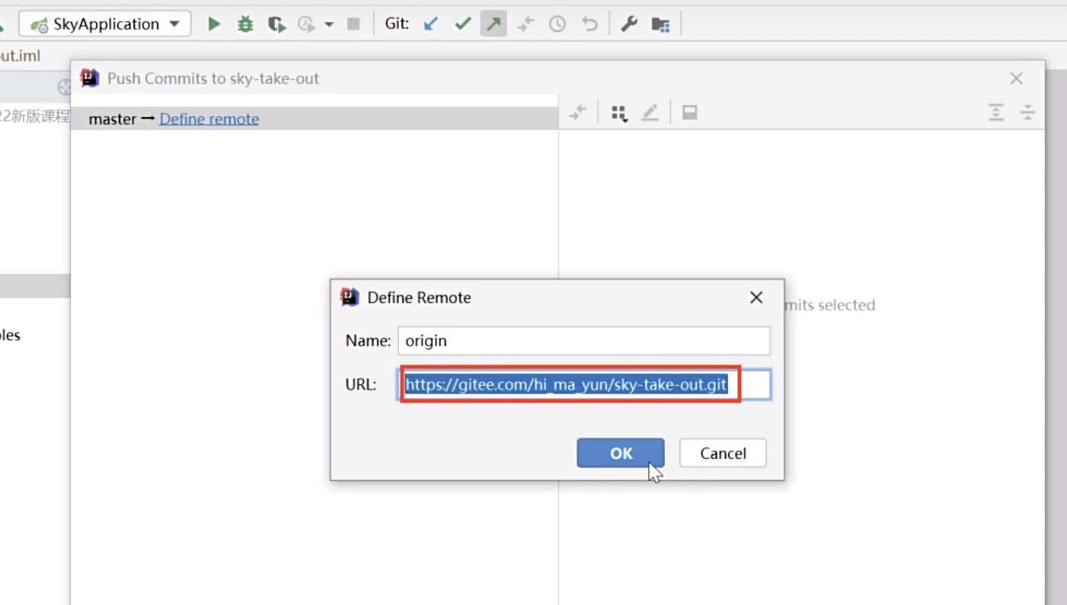This screenshot has width=1067, height=605.
Task: Edit commit details with the pencil icon
Action: click(650, 113)
